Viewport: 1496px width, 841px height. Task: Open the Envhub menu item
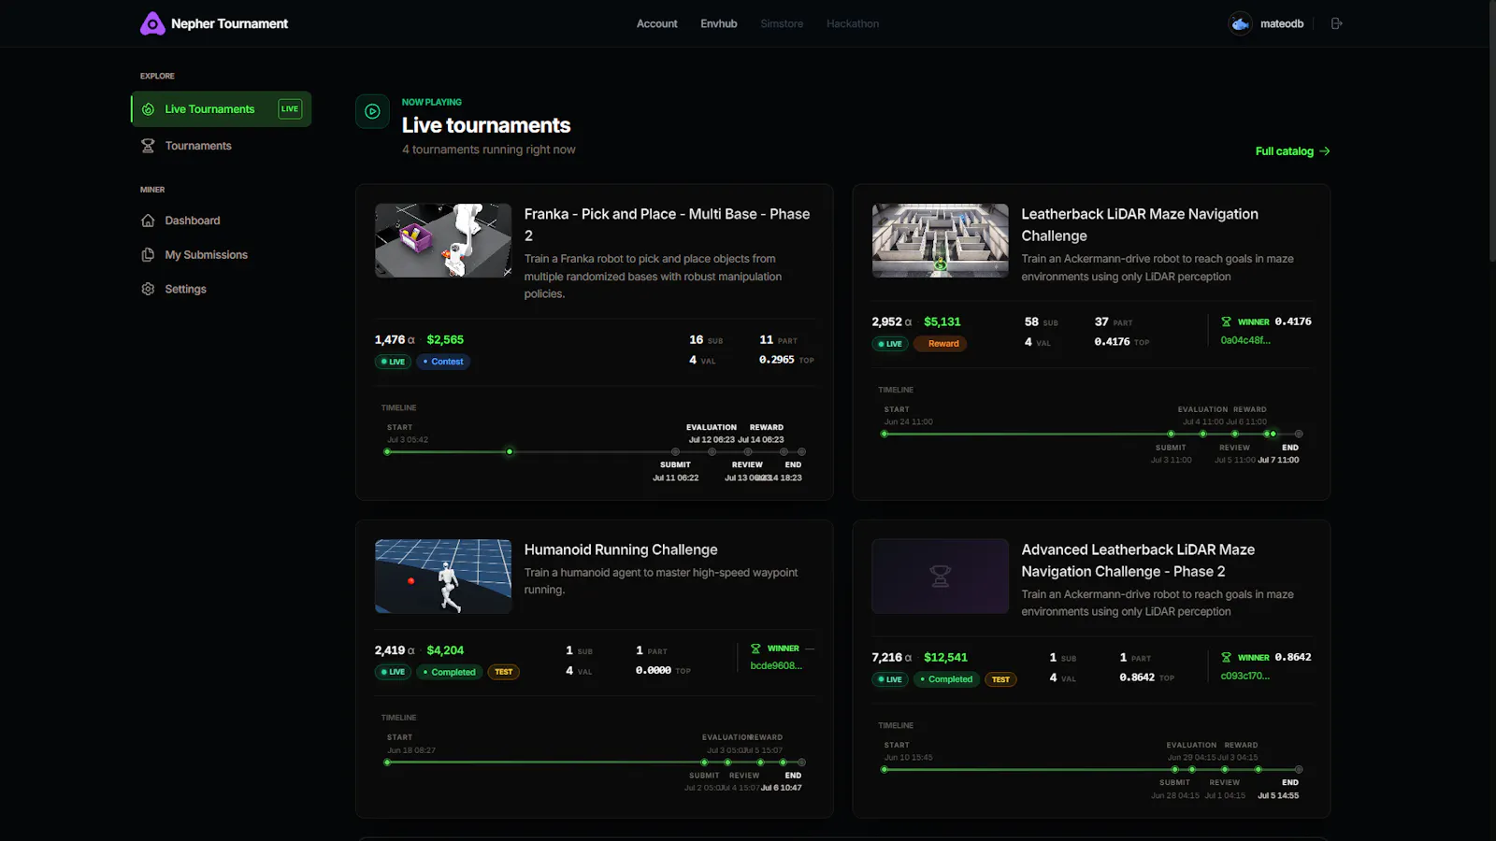coord(719,23)
